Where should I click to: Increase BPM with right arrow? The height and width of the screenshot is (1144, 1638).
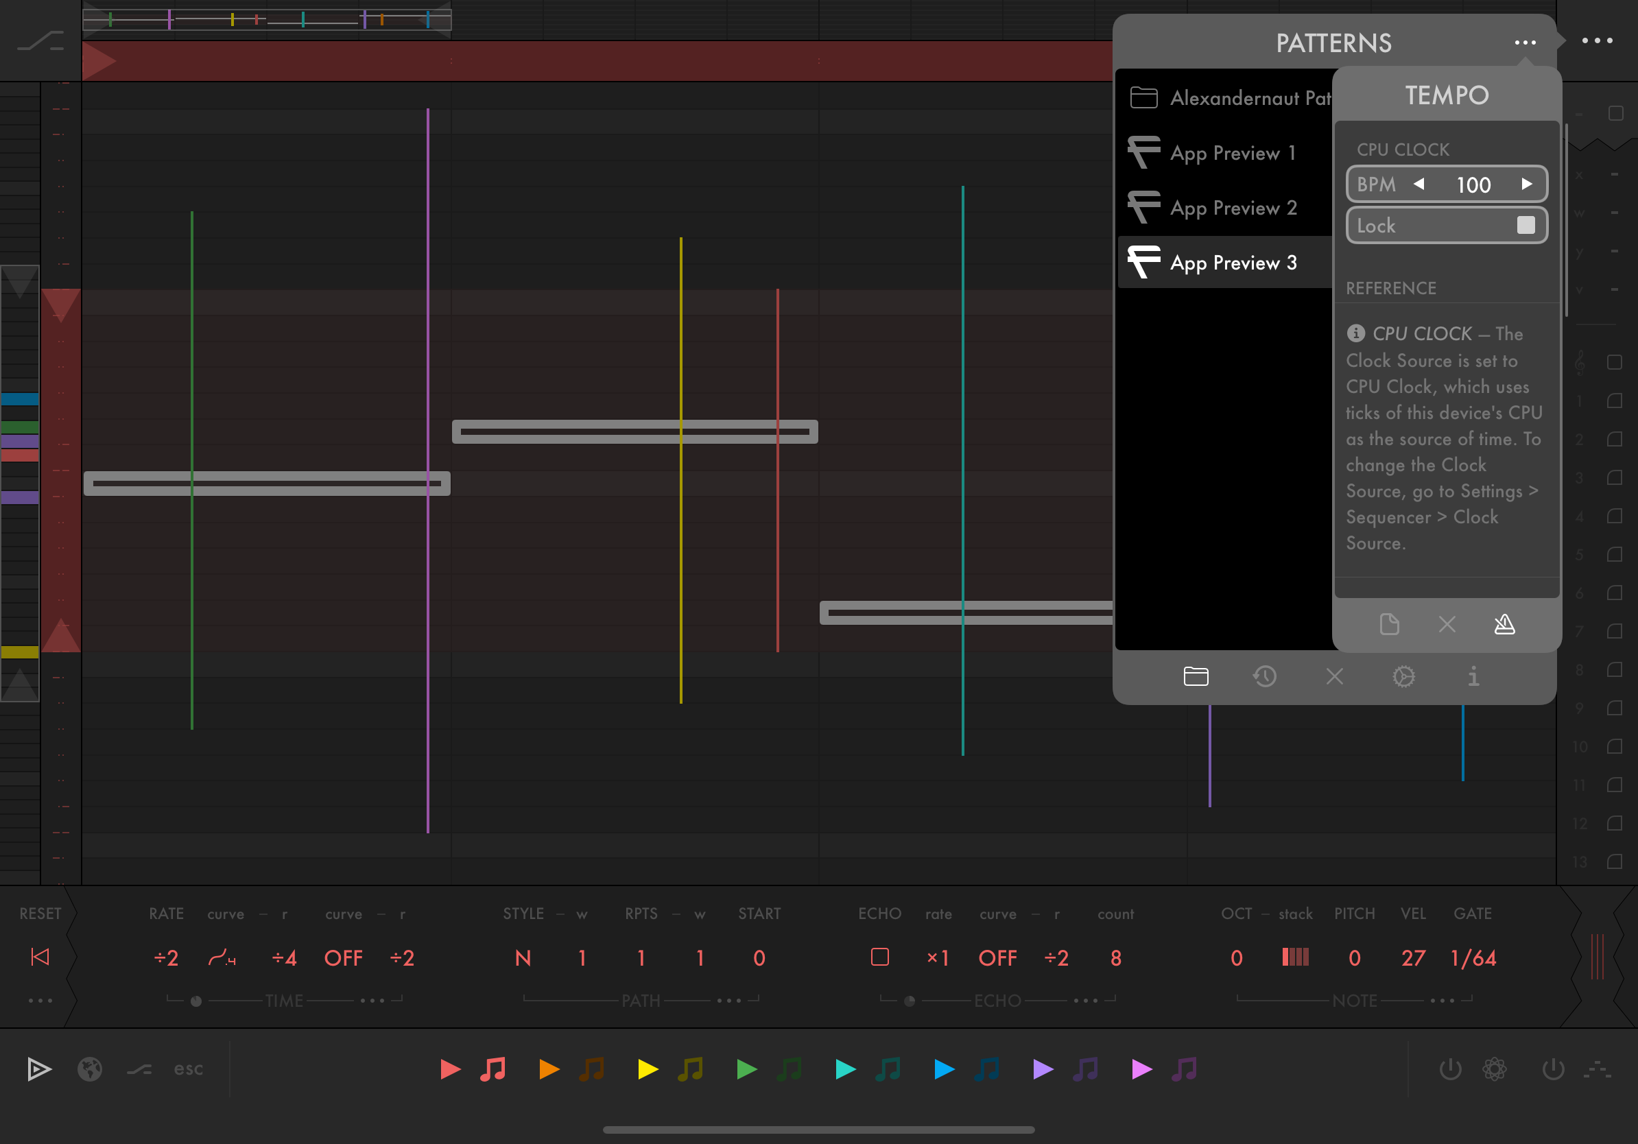coord(1526,184)
